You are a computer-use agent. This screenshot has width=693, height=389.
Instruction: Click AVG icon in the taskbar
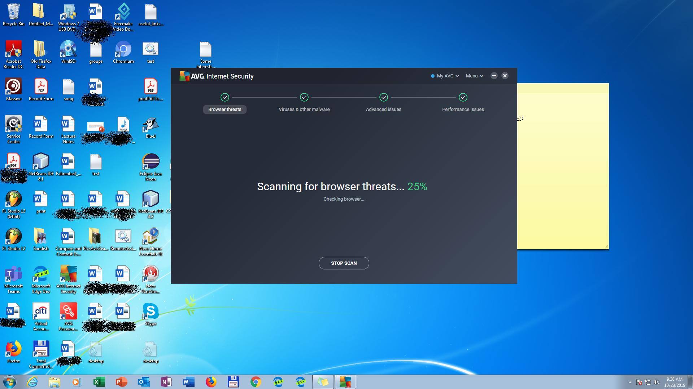[x=345, y=382]
